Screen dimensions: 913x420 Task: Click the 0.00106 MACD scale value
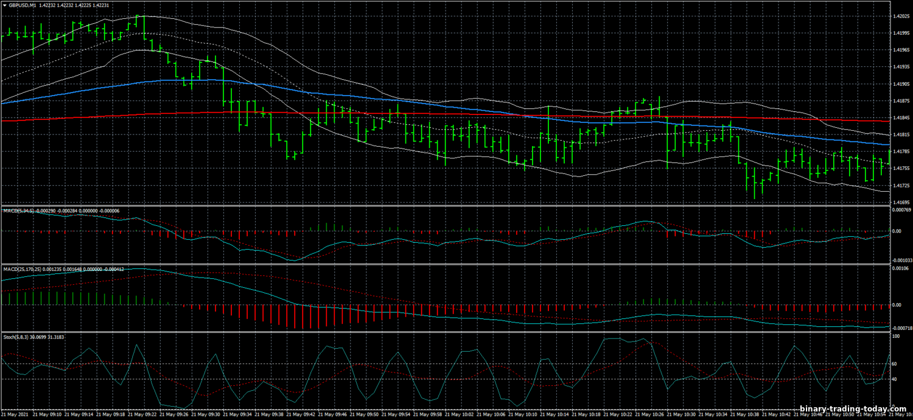(x=900, y=268)
